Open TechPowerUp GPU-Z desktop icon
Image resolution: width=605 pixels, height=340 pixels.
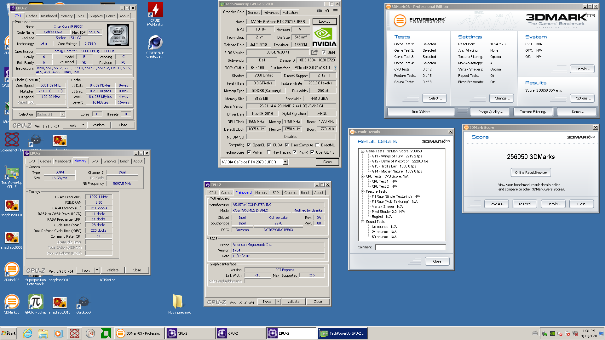pos(12,177)
